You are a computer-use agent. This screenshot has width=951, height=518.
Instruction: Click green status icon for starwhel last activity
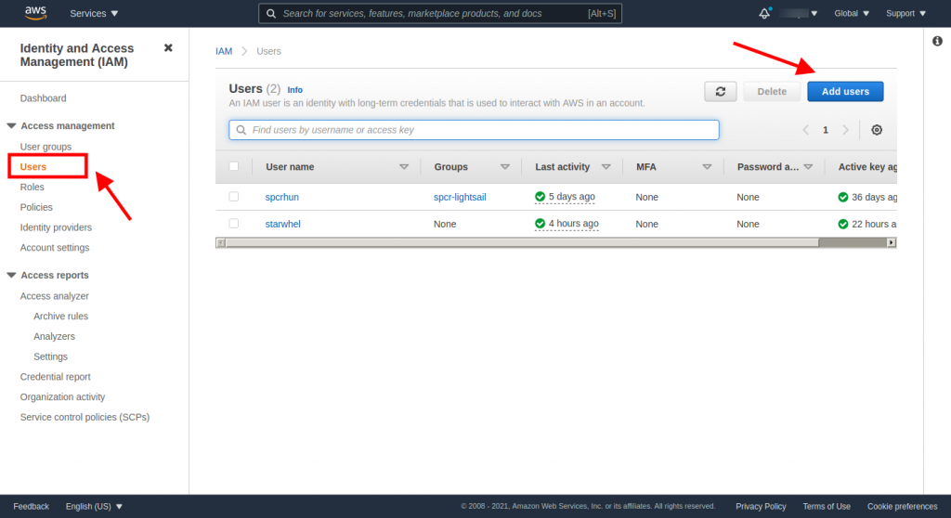pyautogui.click(x=540, y=224)
